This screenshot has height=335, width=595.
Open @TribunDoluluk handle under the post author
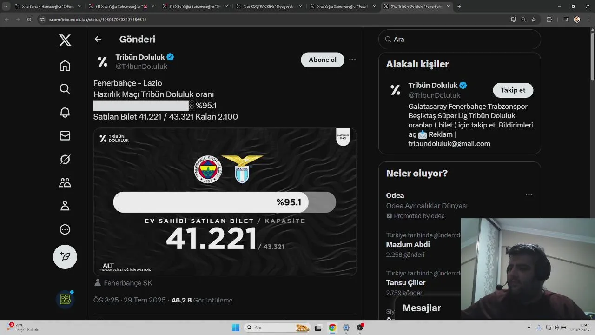click(x=142, y=67)
